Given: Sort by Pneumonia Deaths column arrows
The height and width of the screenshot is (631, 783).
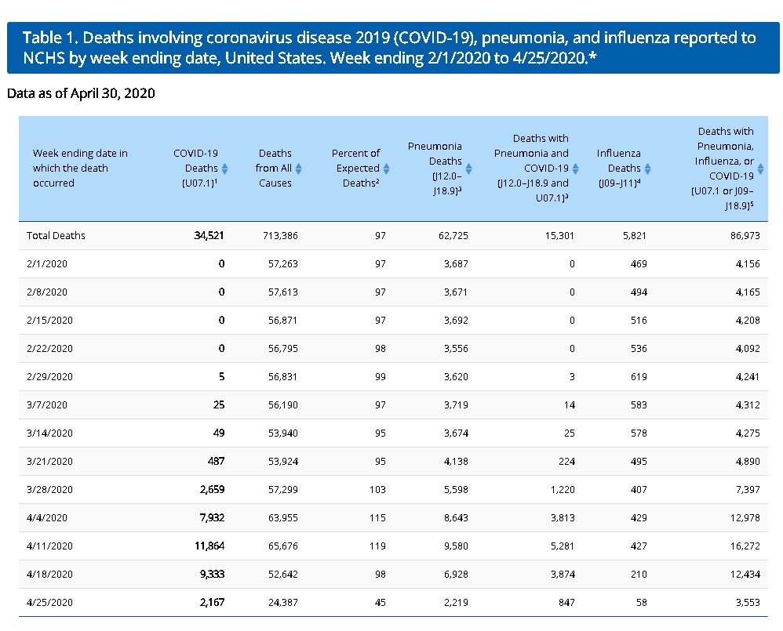Looking at the screenshot, I should click(x=469, y=169).
